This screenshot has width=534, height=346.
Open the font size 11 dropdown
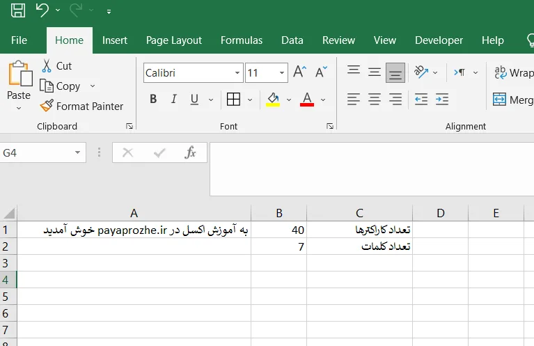(x=282, y=73)
